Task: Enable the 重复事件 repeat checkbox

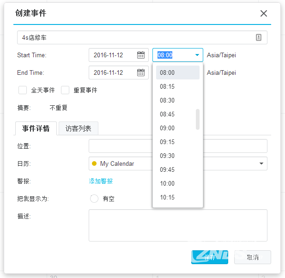Action: [65, 90]
